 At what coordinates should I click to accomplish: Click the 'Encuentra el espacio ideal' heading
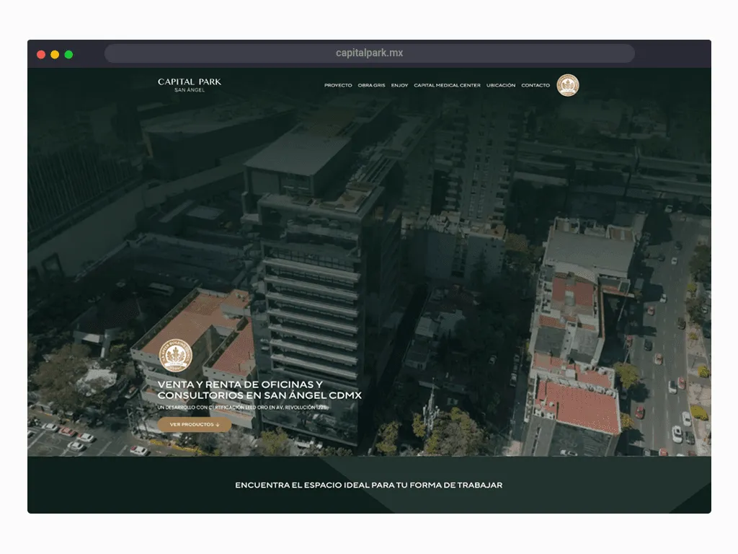(368, 485)
